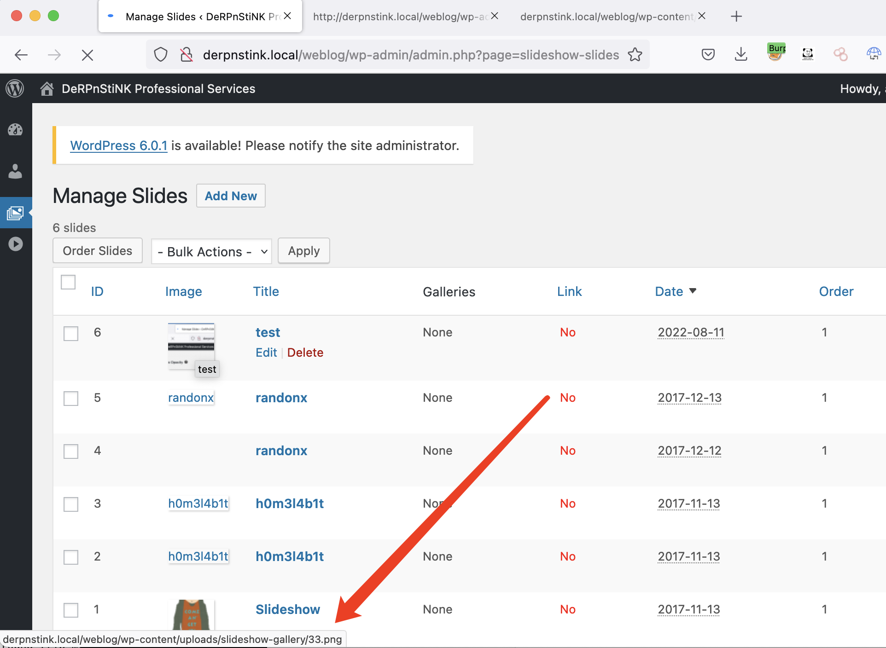Viewport: 886px width, 648px height.
Task: Sort slides by Order column
Action: 836,291
